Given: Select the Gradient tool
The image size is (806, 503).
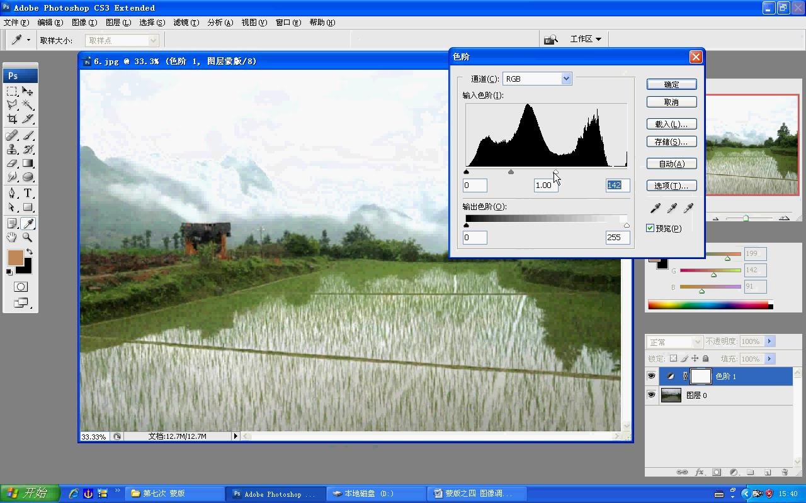Looking at the screenshot, I should coord(28,163).
